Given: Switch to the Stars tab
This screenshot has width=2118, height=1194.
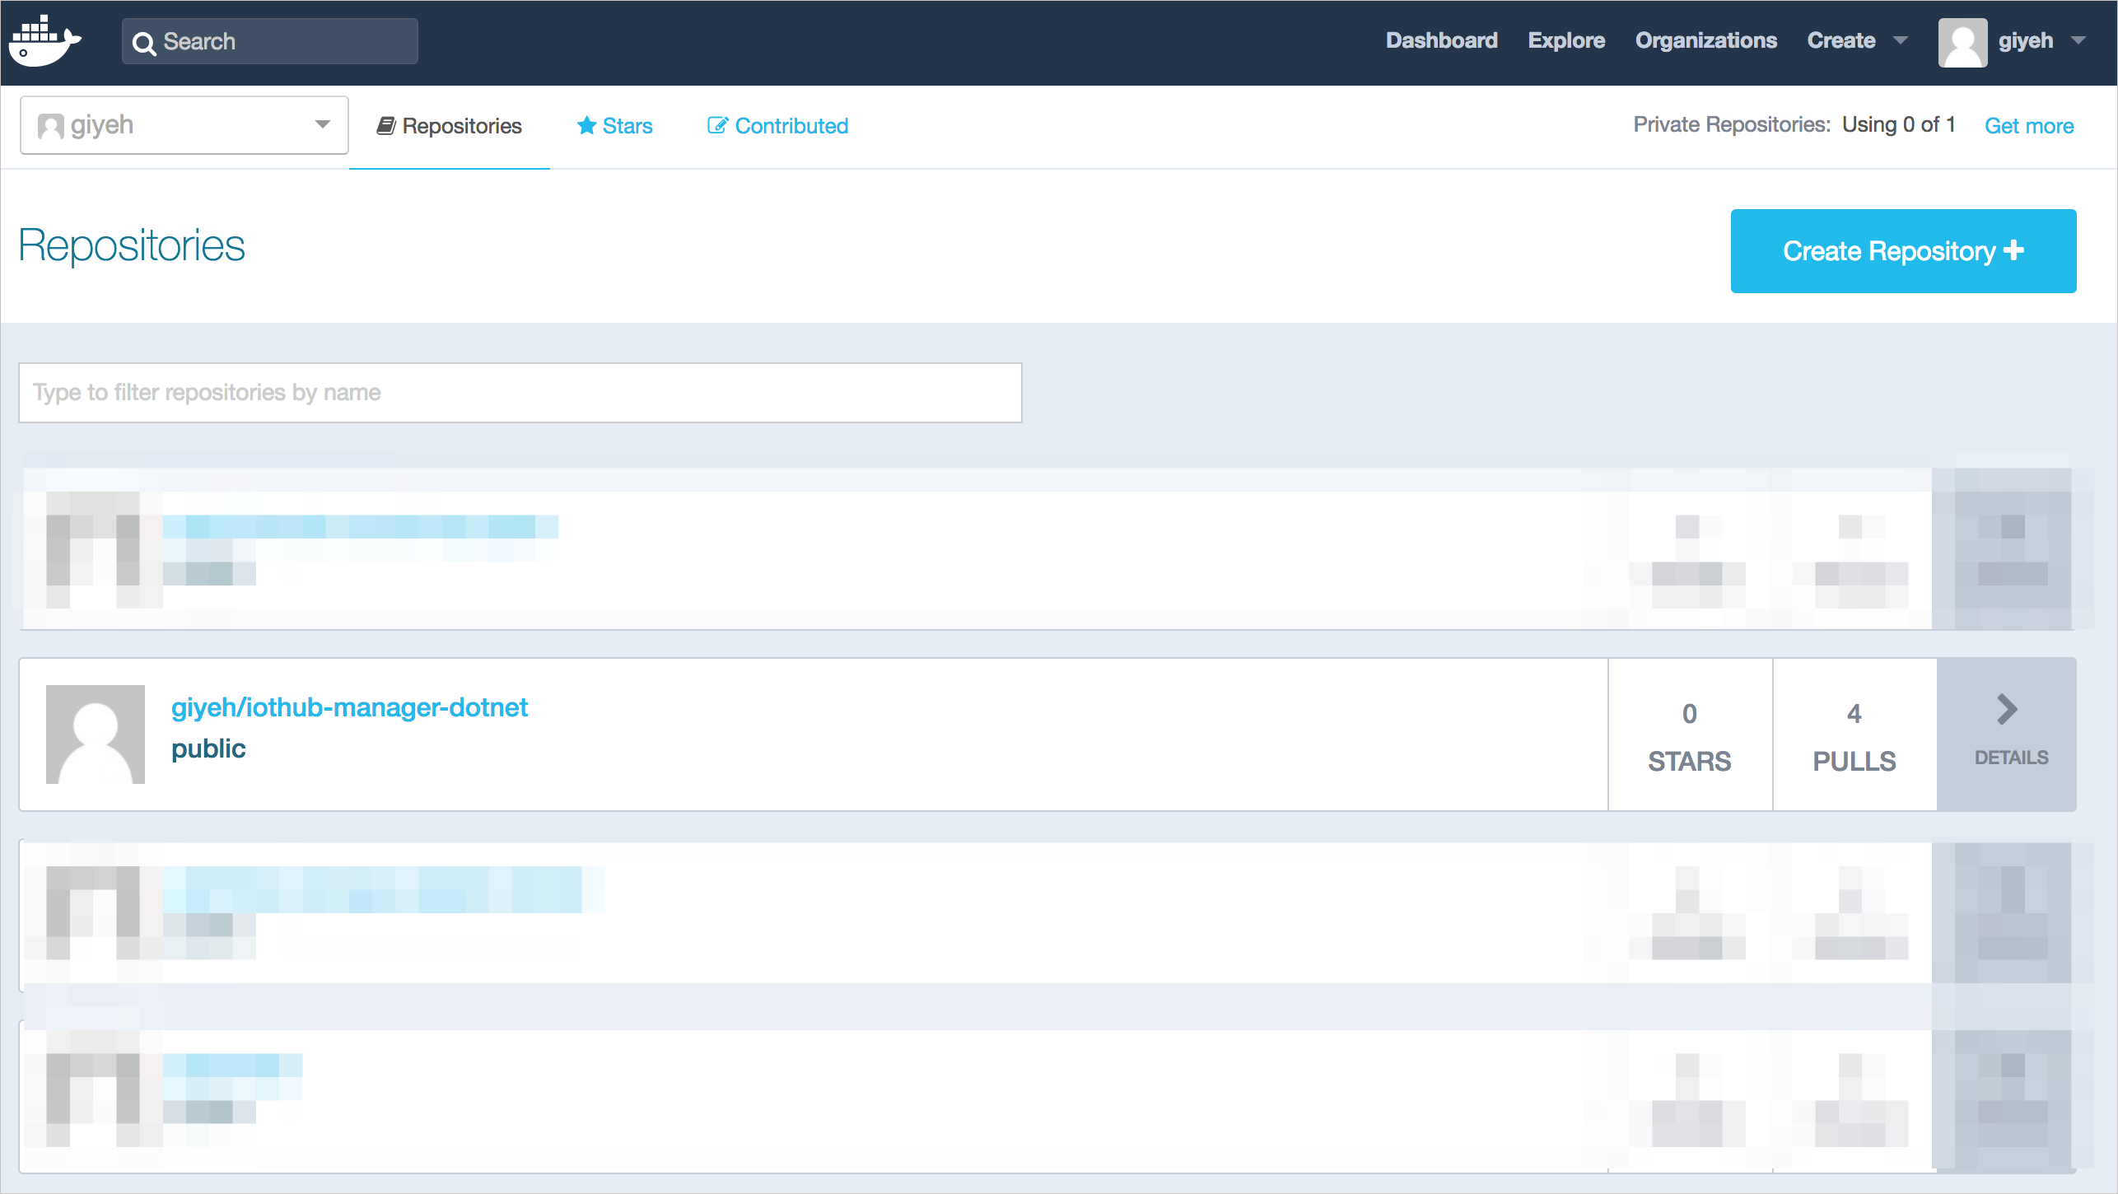Looking at the screenshot, I should [x=614, y=126].
